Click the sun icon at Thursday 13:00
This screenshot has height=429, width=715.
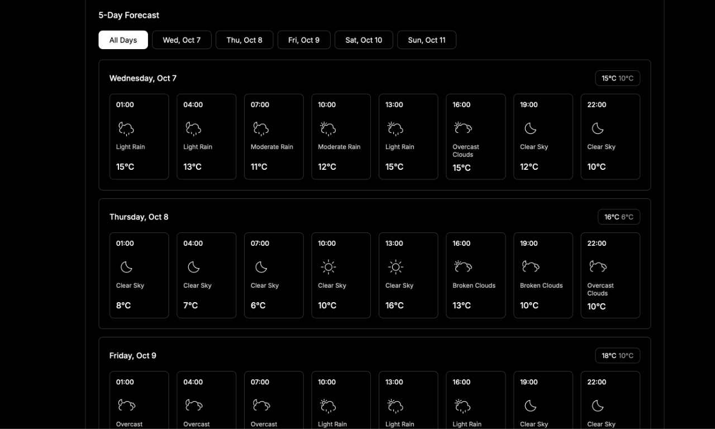coord(395,267)
